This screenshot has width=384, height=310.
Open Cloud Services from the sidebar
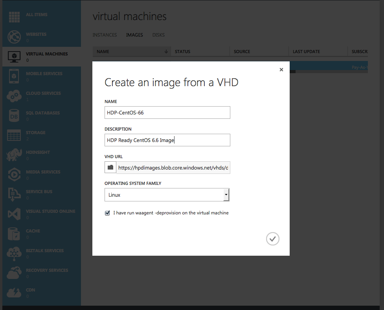(x=14, y=96)
